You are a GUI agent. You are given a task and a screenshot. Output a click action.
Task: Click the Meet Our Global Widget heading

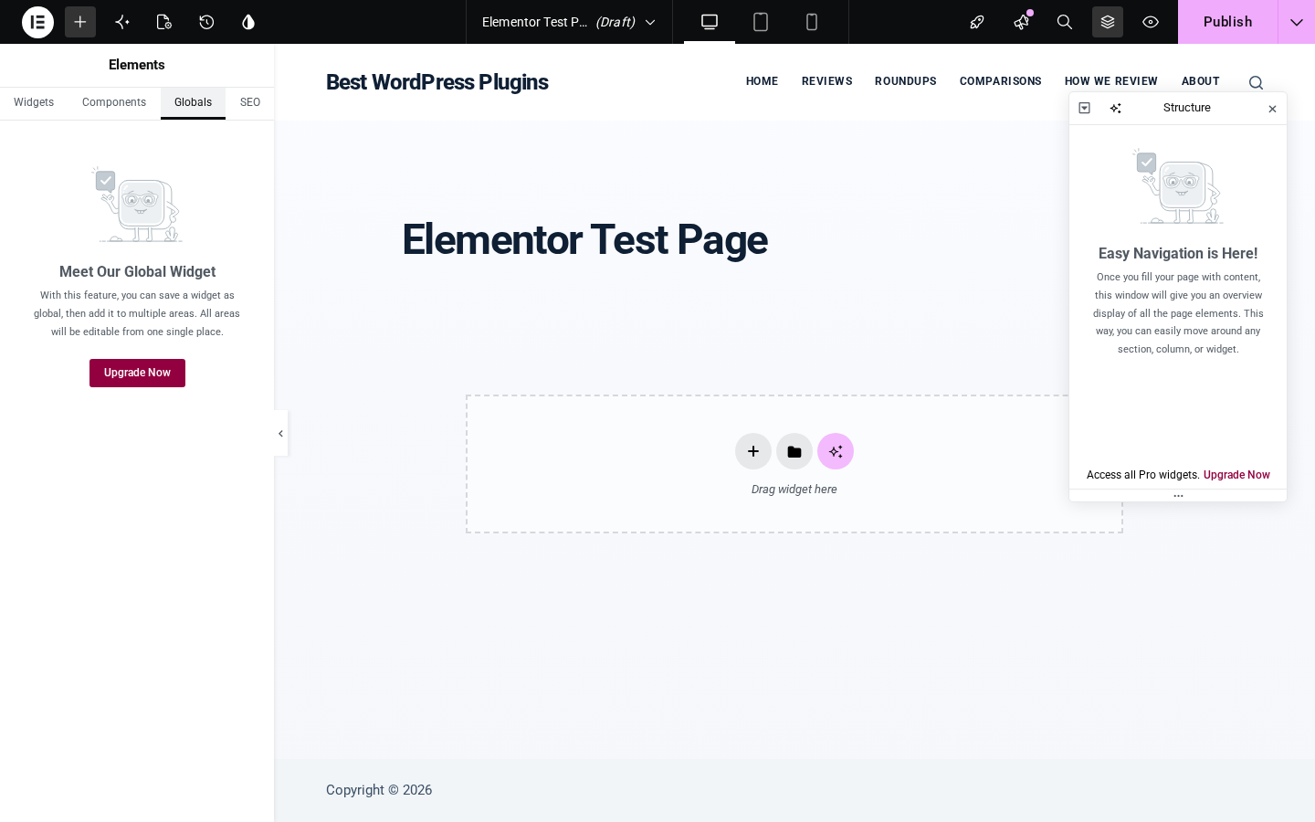point(137,271)
